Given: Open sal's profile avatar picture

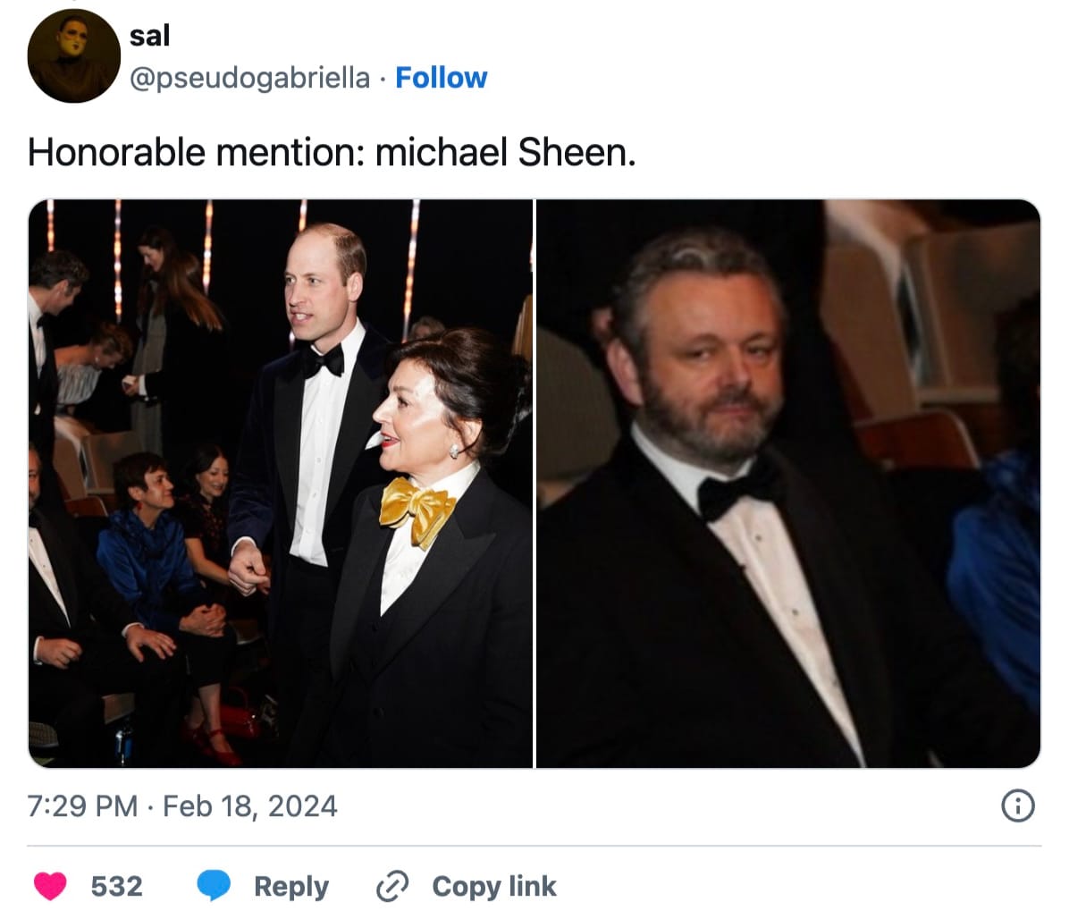Looking at the screenshot, I should tap(73, 56).
